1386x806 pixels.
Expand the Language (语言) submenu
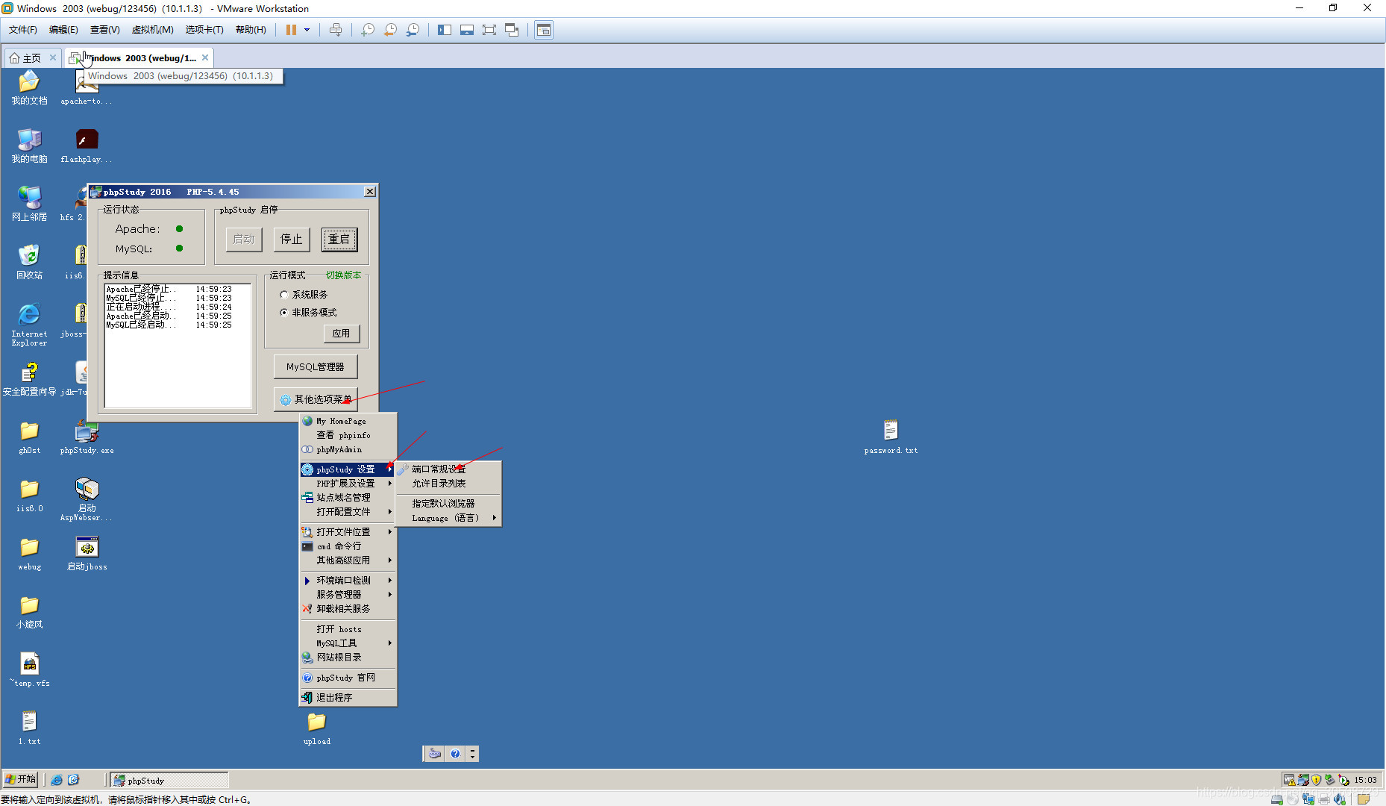[x=448, y=518]
